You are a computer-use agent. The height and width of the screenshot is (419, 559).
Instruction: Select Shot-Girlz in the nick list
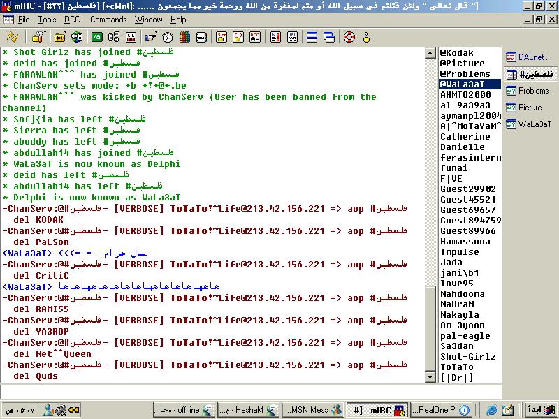click(470, 357)
